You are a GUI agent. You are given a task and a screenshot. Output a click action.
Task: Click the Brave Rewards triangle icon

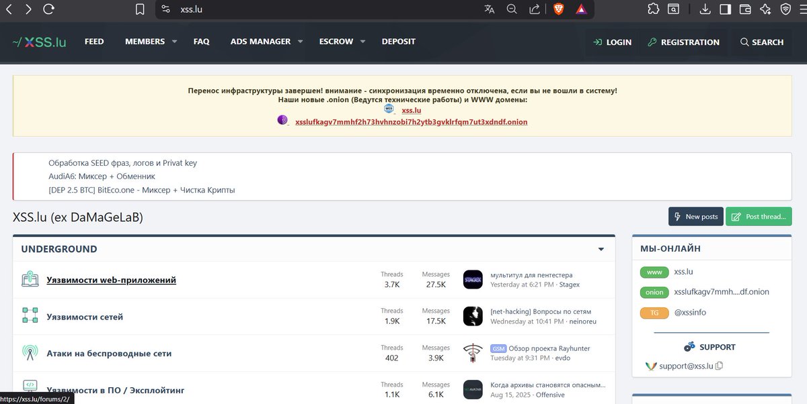click(x=581, y=9)
